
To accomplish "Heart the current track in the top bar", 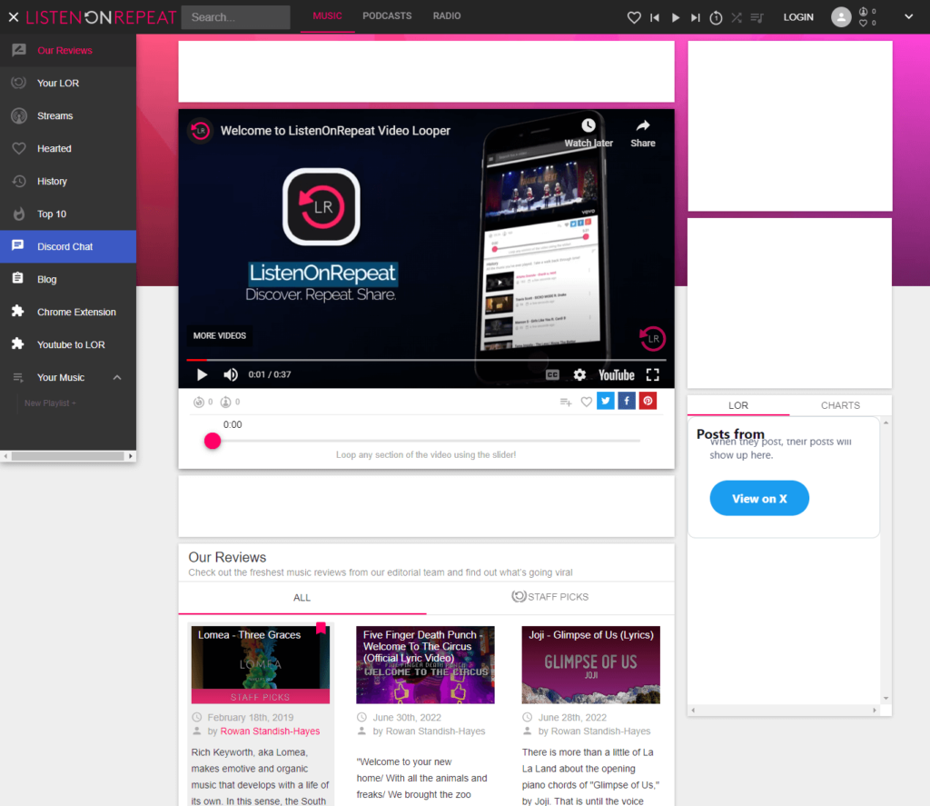I will click(x=634, y=18).
